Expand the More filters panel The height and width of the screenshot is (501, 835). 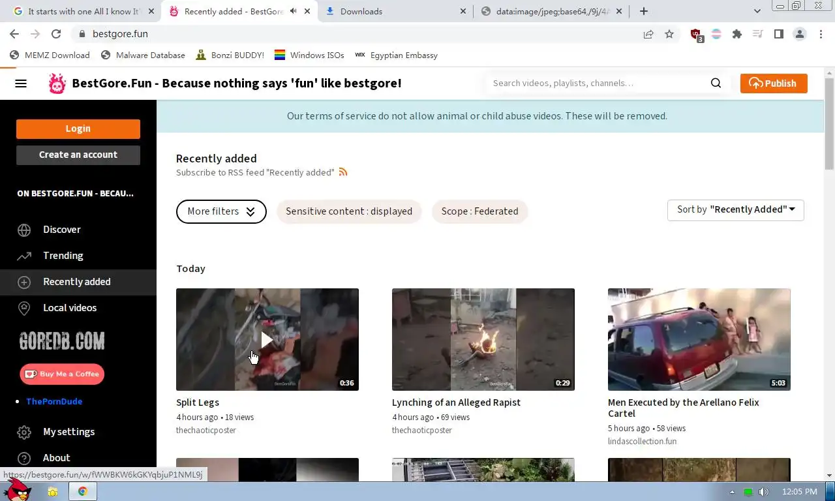point(221,211)
